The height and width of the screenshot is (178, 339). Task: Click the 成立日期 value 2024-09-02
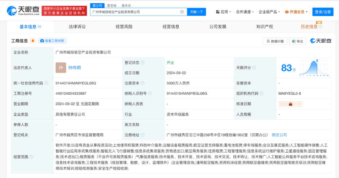click(x=176, y=73)
